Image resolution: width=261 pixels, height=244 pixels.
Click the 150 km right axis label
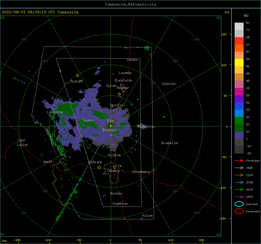(224, 34)
